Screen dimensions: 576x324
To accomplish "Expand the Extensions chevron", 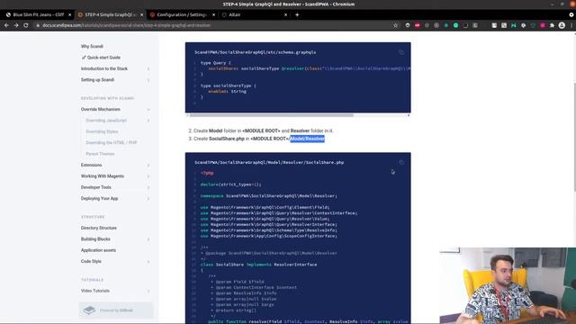I will [148, 165].
